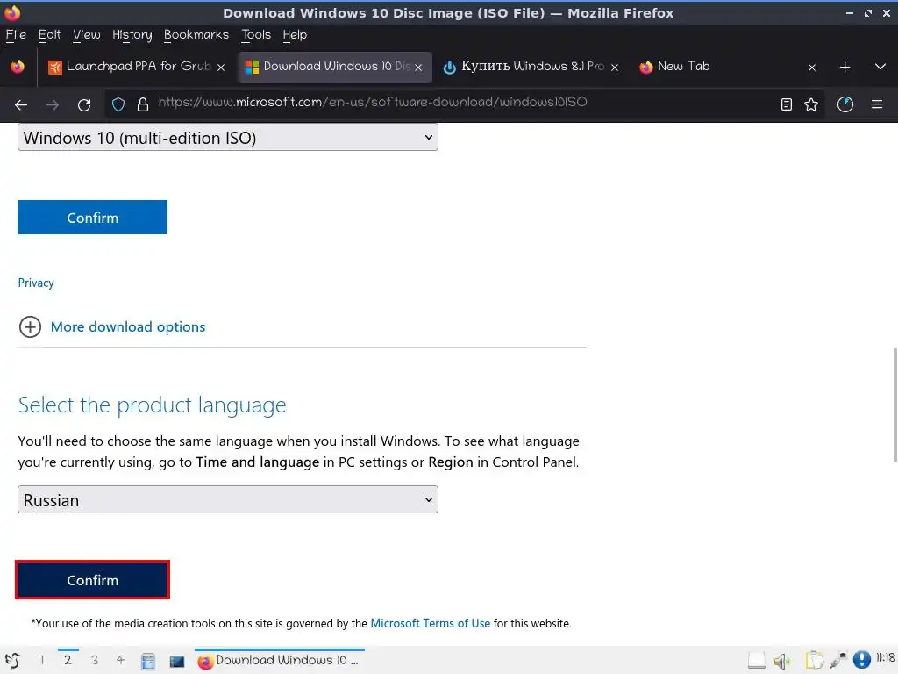Click Confirm under the language selector
Screen dimensions: 898x674
[x=92, y=580]
